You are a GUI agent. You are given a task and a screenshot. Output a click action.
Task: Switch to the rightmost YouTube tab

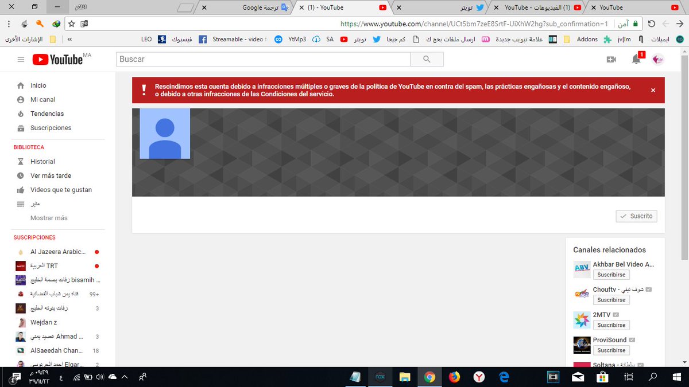pyautogui.click(x=637, y=8)
